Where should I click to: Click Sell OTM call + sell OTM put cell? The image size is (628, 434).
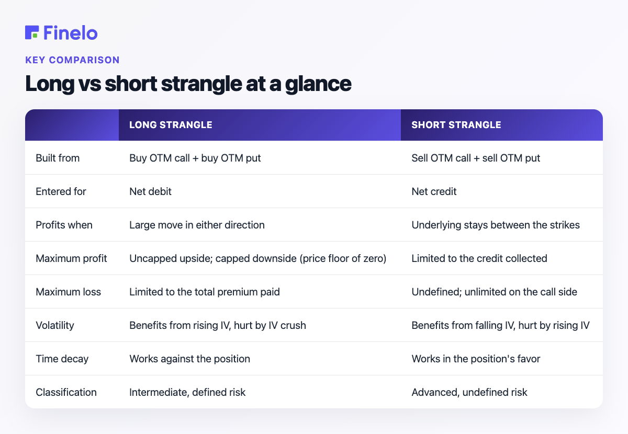476,158
